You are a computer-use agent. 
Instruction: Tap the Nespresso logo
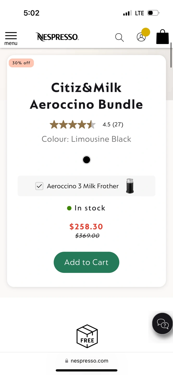pyautogui.click(x=57, y=37)
